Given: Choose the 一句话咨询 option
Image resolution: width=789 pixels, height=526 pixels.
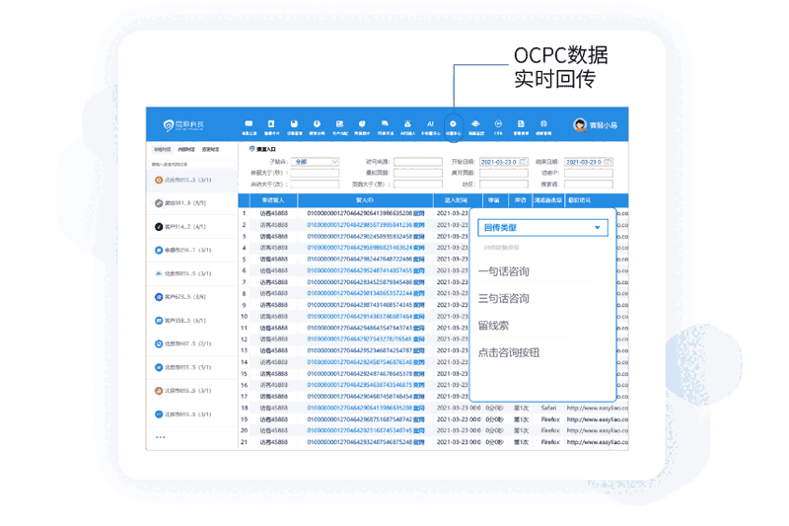Looking at the screenshot, I should click(503, 271).
